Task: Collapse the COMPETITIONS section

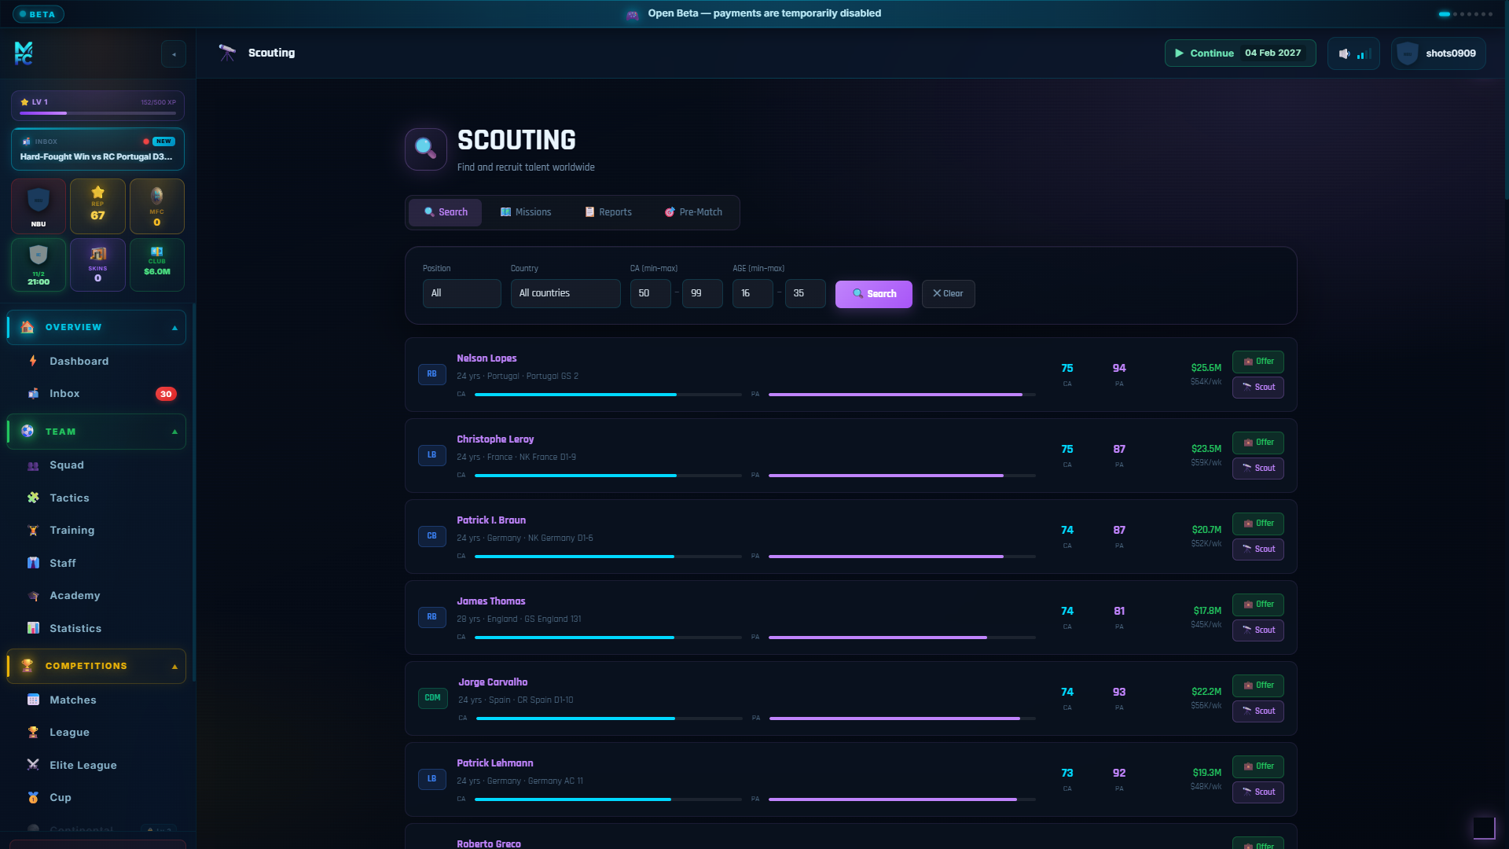Action: pyautogui.click(x=96, y=667)
